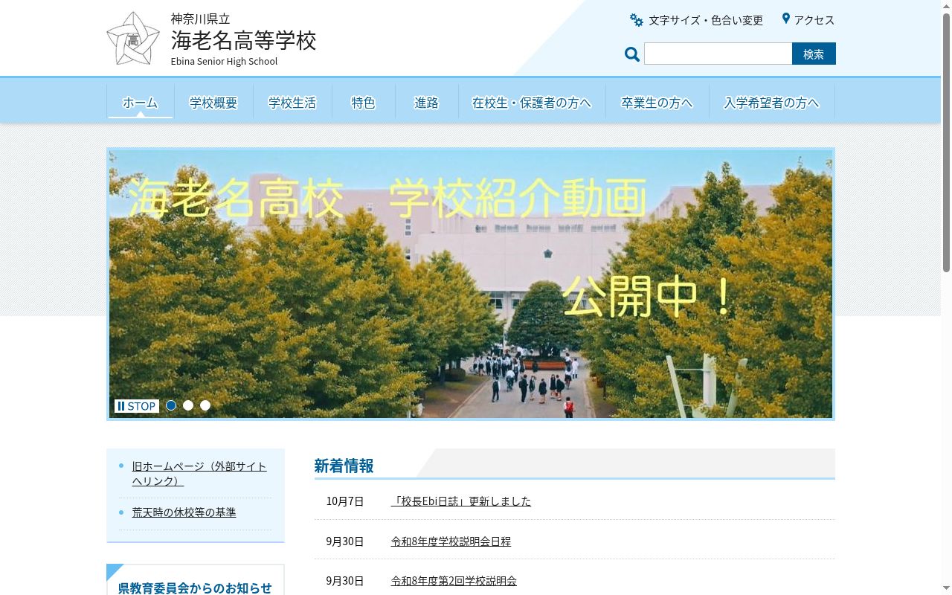Viewport: 952px width, 595px height.
Task: Select the third slide indicator dot
Action: [205, 405]
